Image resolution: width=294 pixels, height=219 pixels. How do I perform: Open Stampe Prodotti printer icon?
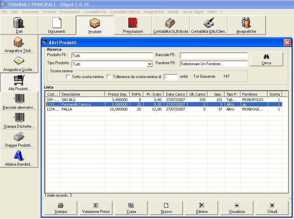point(19,139)
